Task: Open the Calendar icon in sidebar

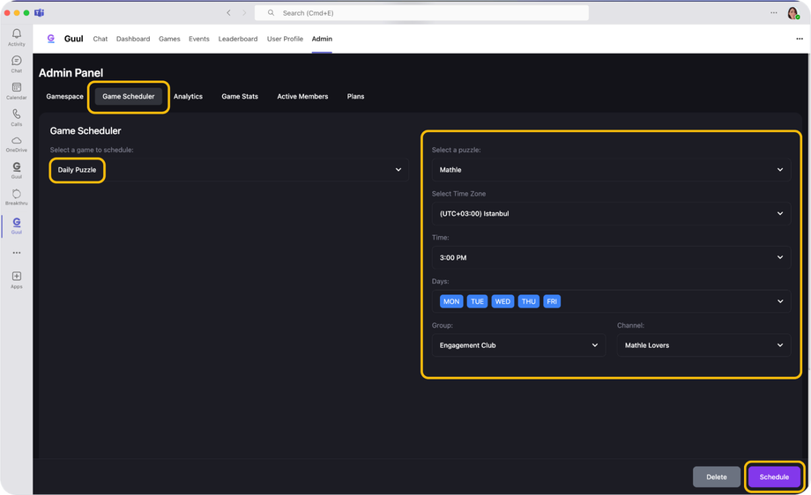Action: (16, 91)
